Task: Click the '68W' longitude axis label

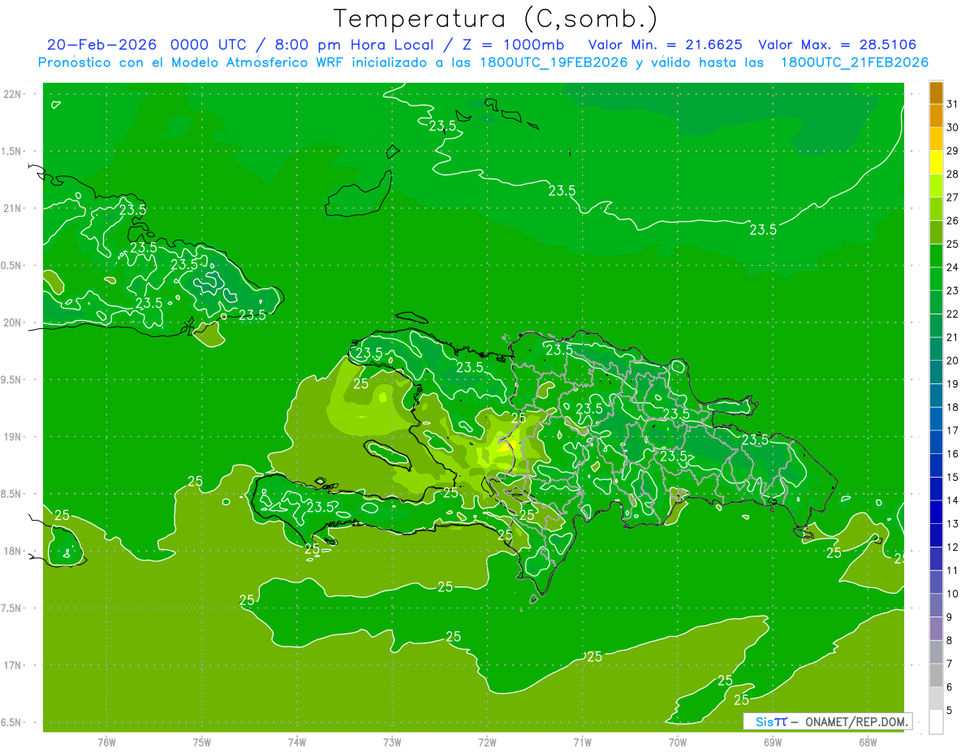Action: [868, 742]
